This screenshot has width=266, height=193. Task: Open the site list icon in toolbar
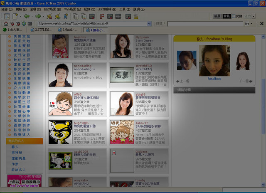tap(7, 17)
